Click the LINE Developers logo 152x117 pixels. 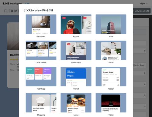(x=12, y=3)
